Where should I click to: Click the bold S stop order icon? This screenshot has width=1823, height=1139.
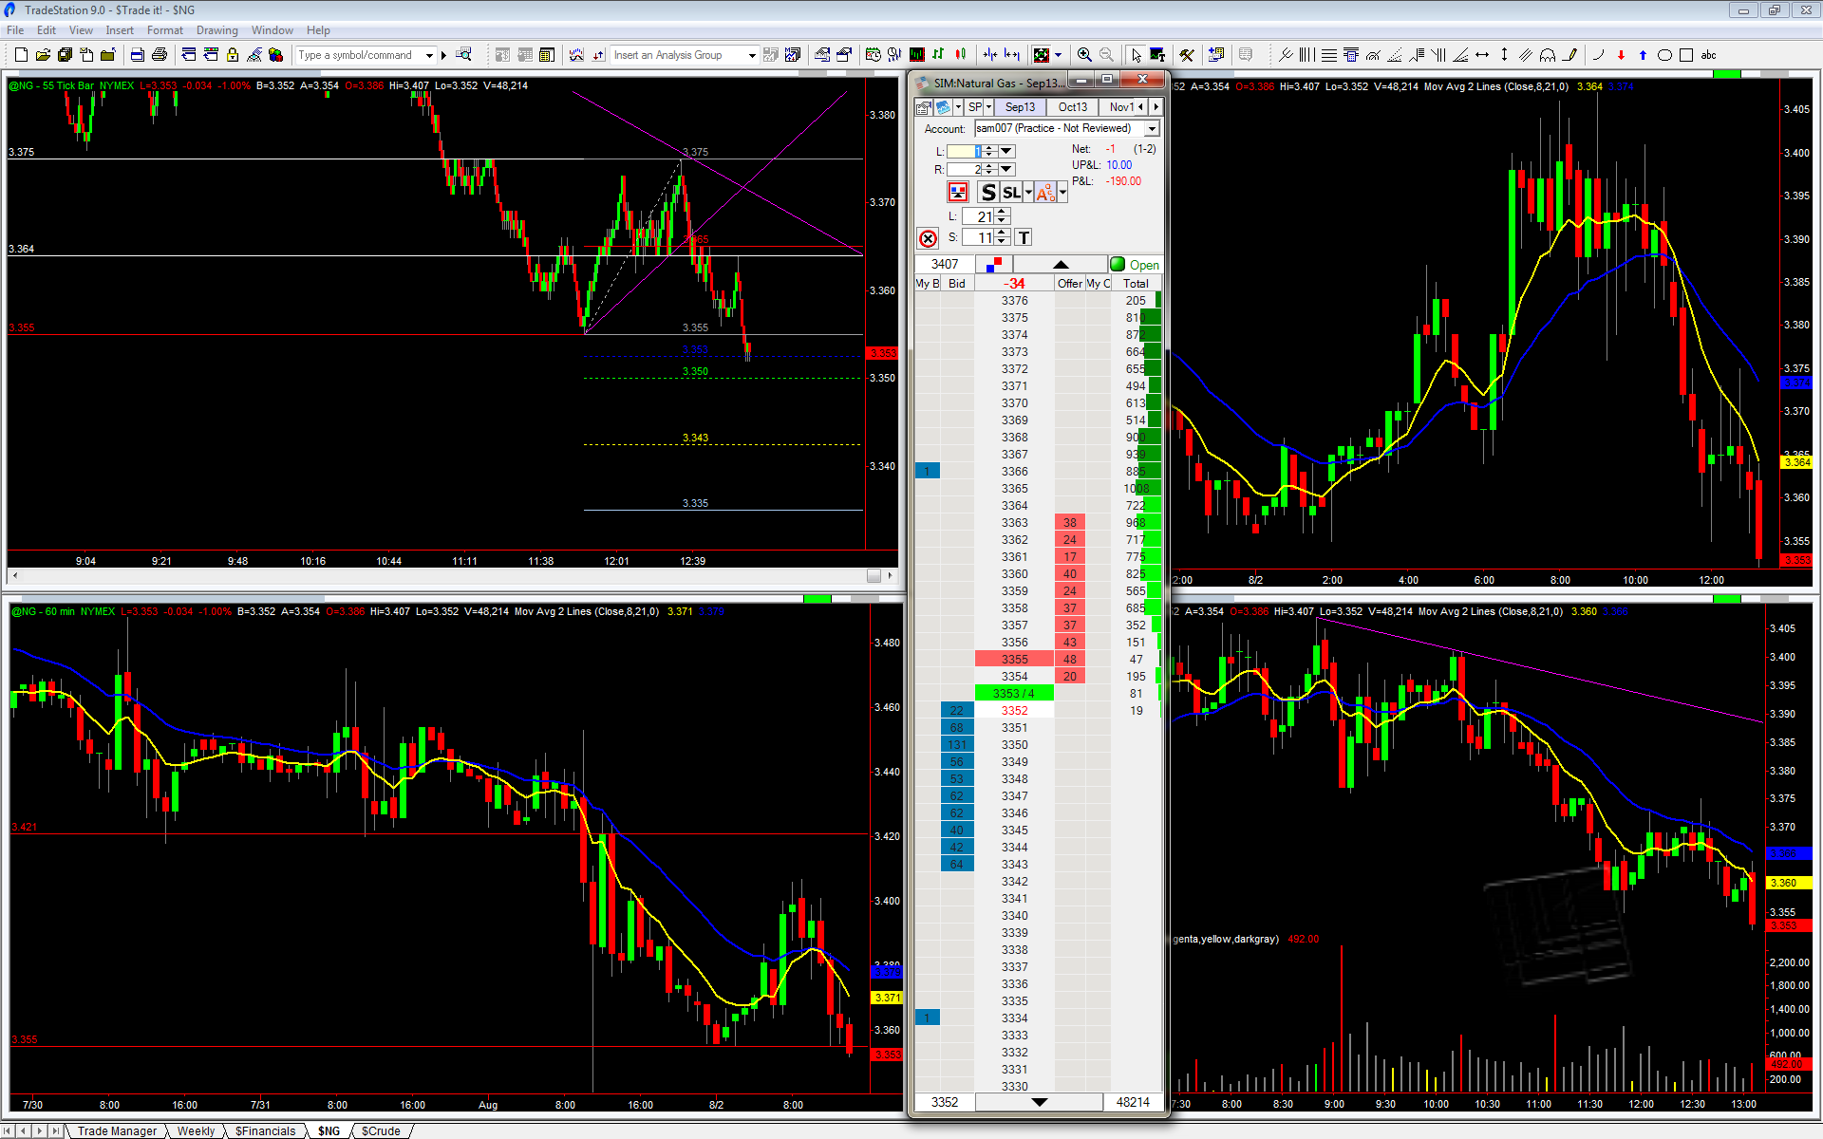click(988, 193)
